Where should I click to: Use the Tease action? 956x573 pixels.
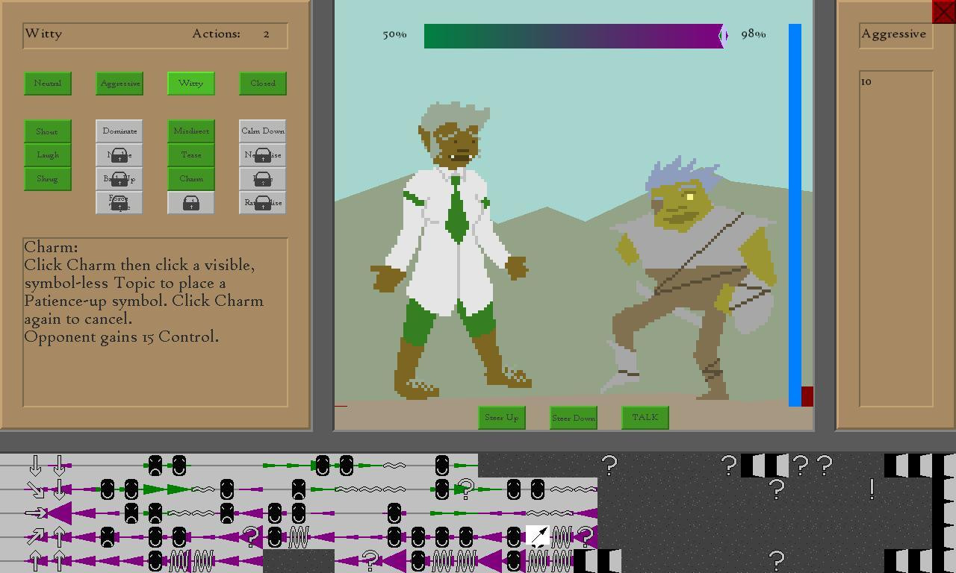[191, 155]
